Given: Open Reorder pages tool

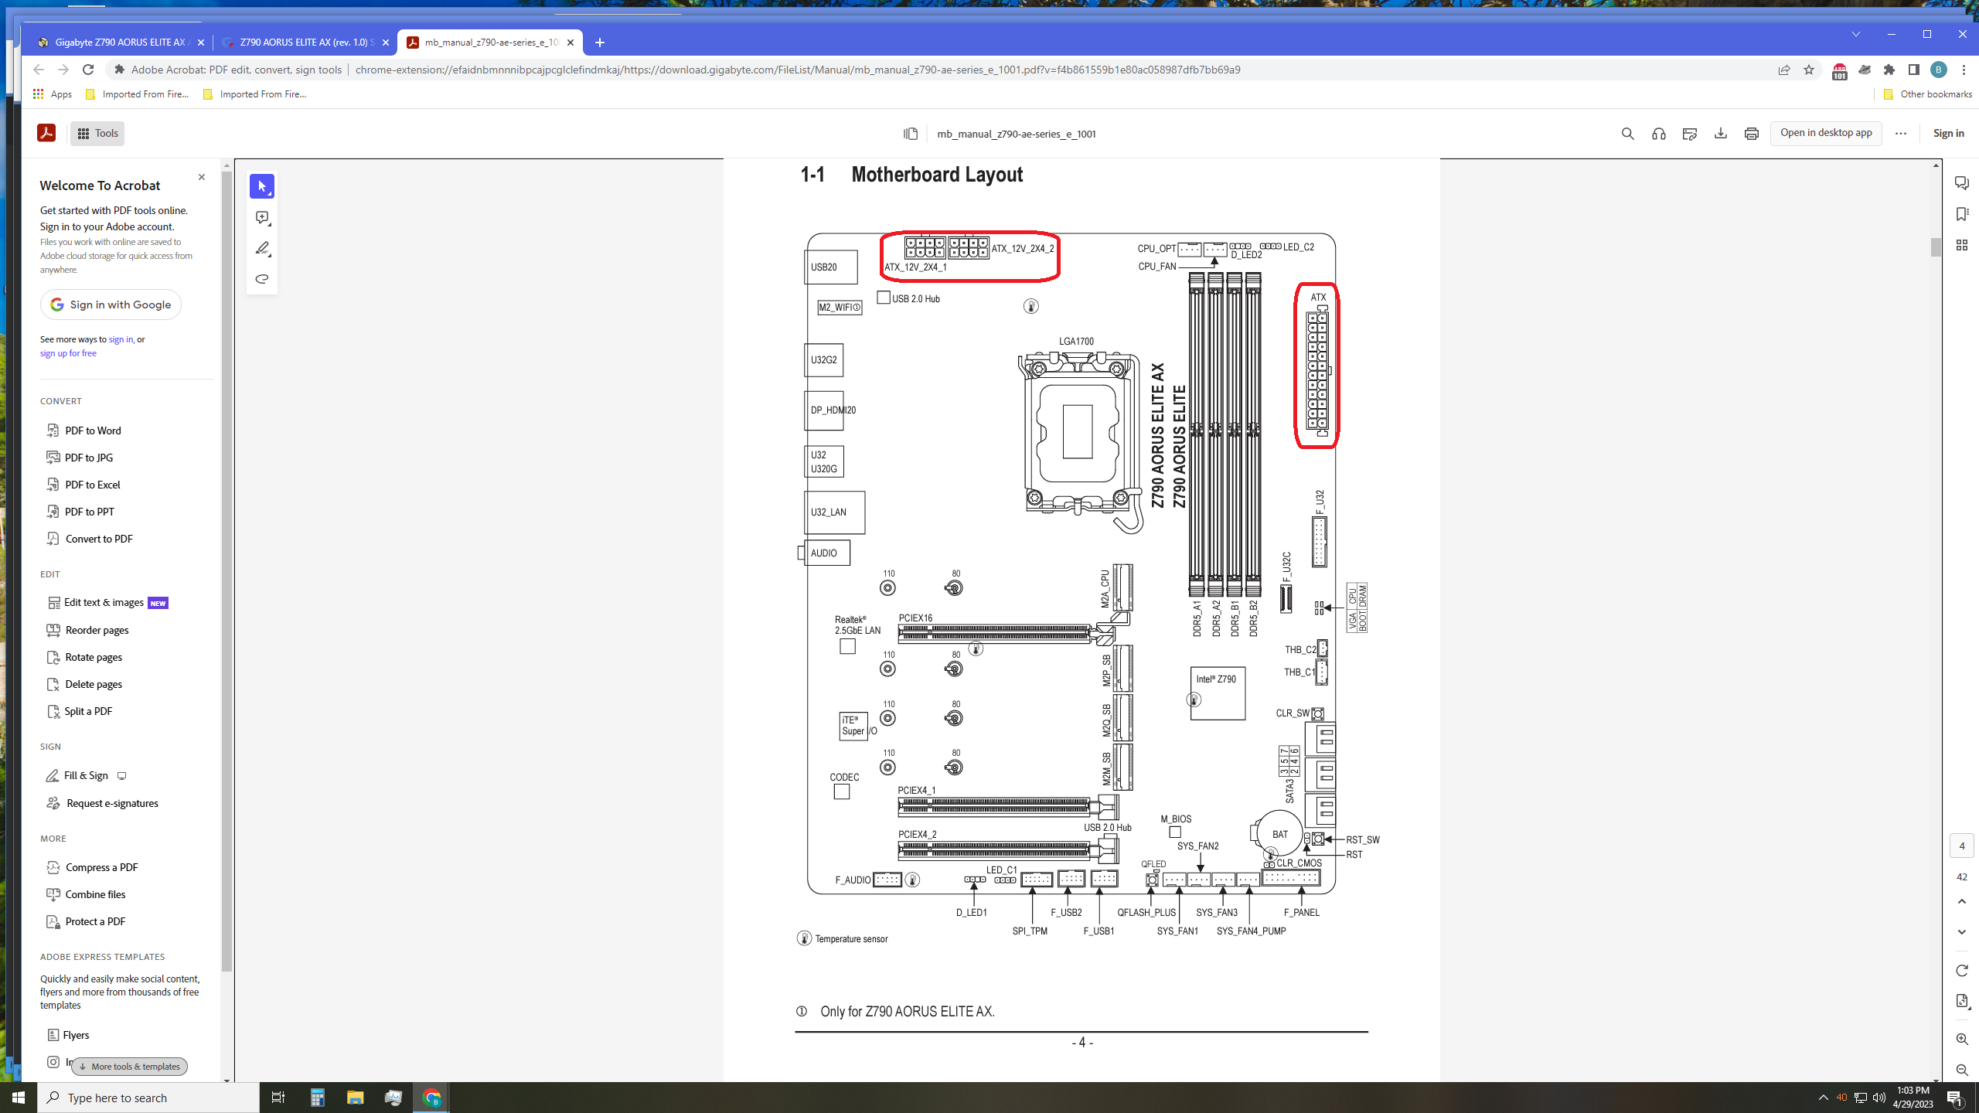Looking at the screenshot, I should click(87, 630).
